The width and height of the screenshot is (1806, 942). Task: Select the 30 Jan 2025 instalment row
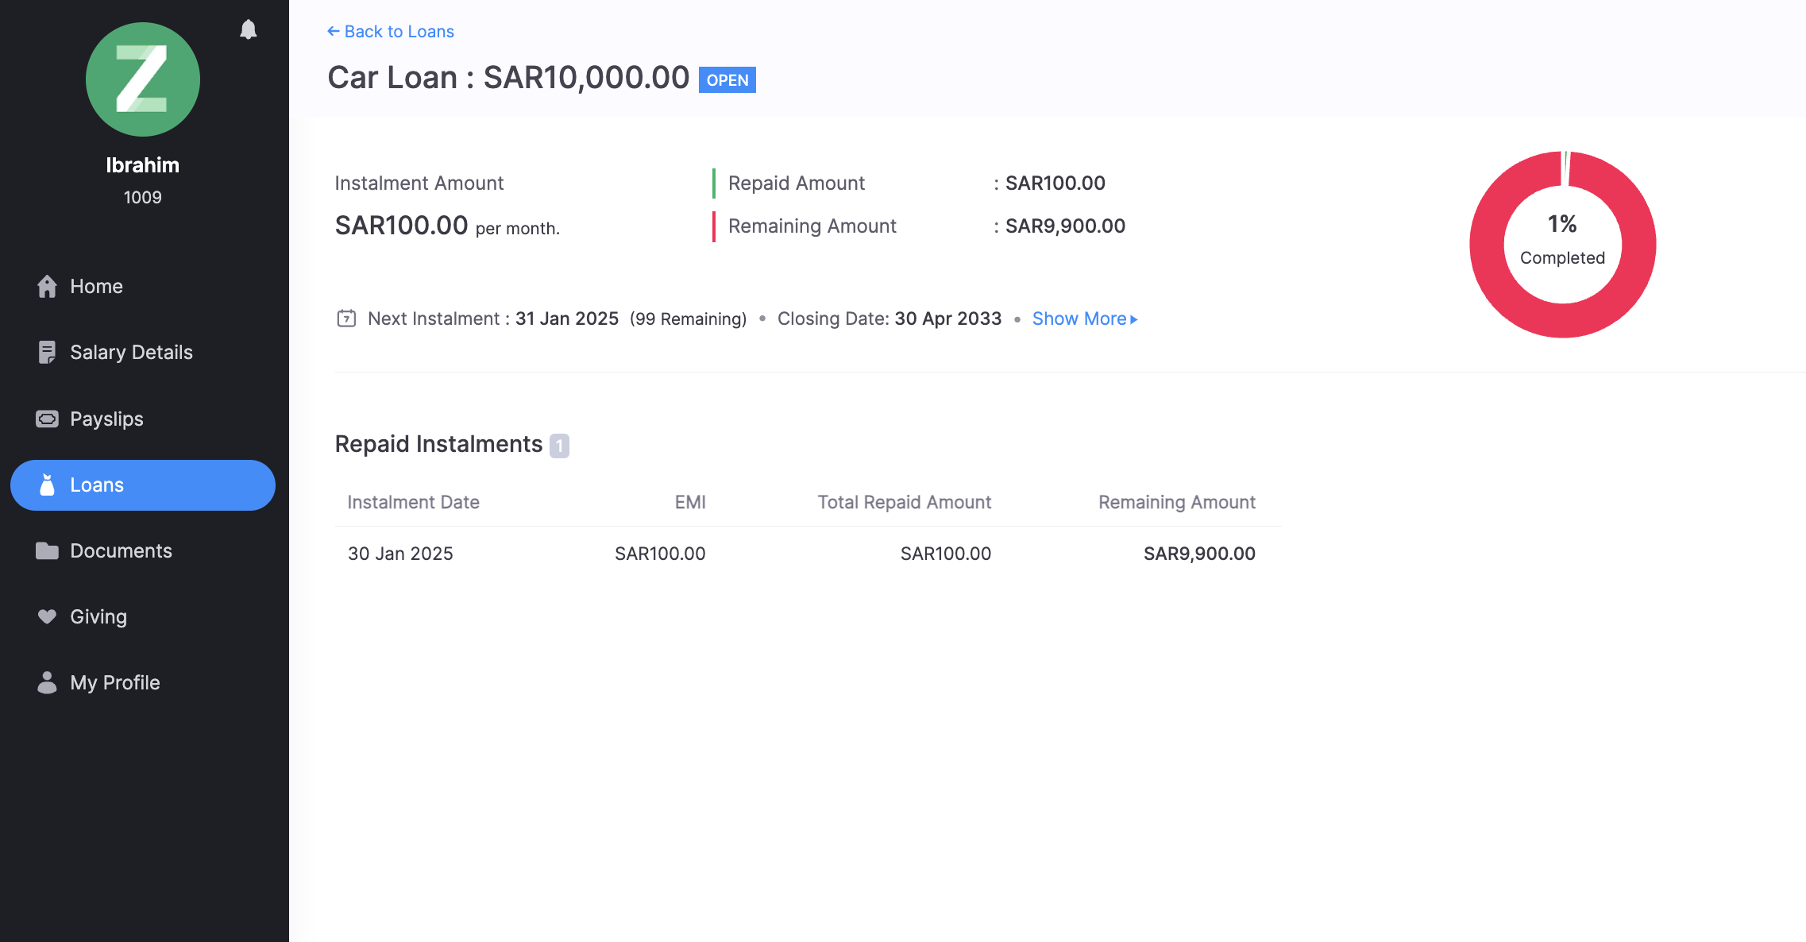(x=807, y=554)
